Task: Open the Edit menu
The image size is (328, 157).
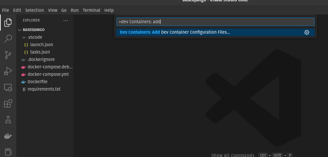Action: tap(17, 10)
